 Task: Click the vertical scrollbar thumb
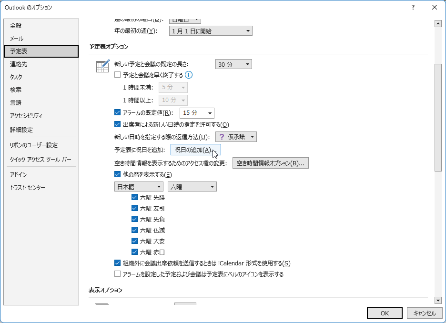click(x=438, y=118)
